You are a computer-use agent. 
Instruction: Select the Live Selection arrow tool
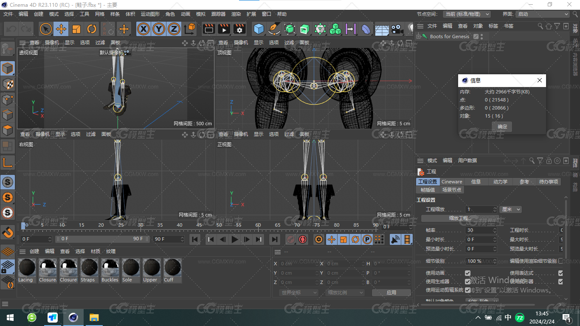click(x=46, y=29)
